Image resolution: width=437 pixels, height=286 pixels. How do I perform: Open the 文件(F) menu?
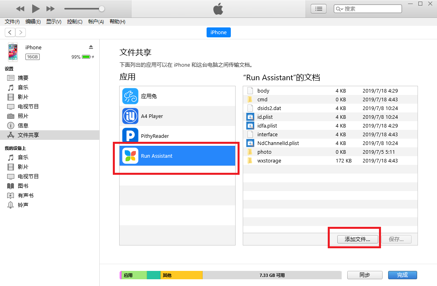(x=12, y=22)
